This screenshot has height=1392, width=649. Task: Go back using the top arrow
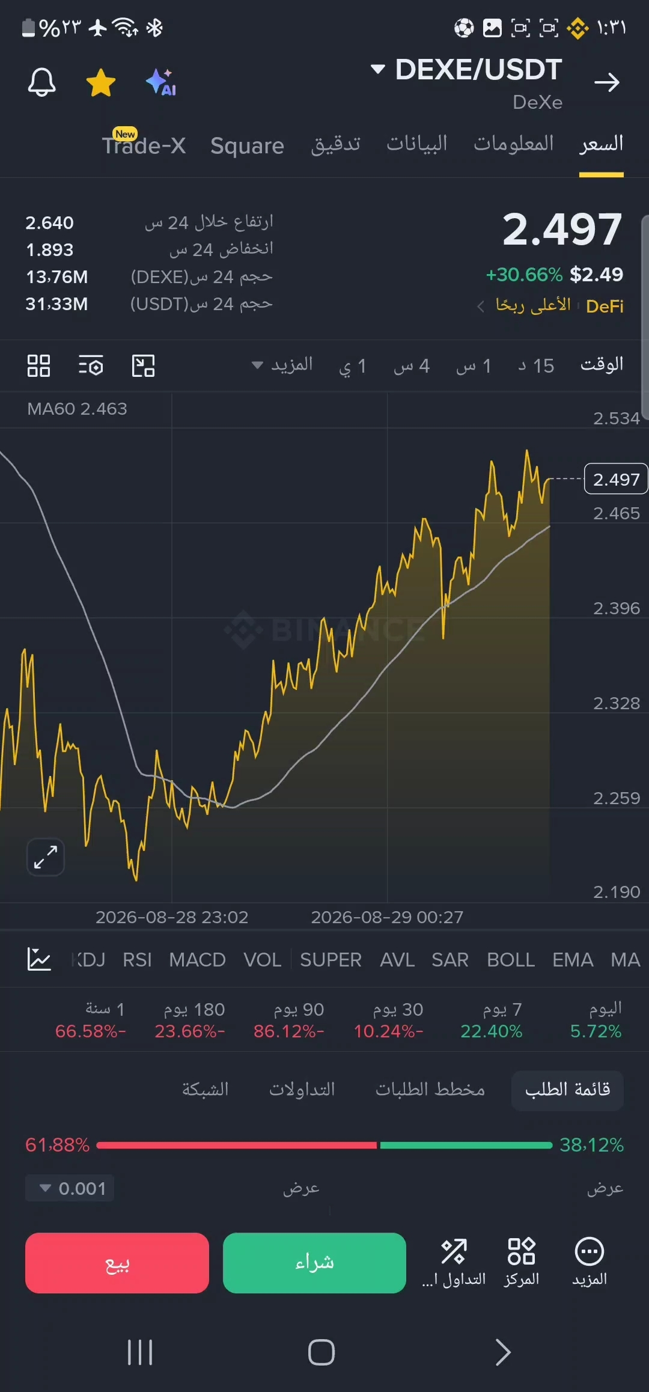(606, 82)
